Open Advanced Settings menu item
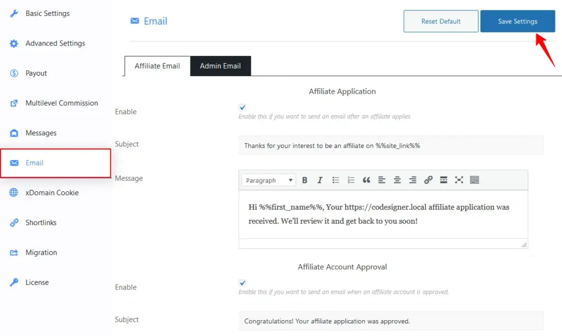Viewport: 562px width, 336px height. click(x=55, y=44)
